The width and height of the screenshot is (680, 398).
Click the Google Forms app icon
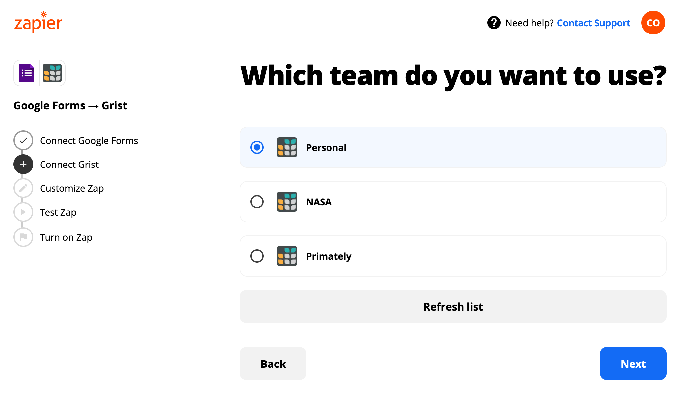27,73
